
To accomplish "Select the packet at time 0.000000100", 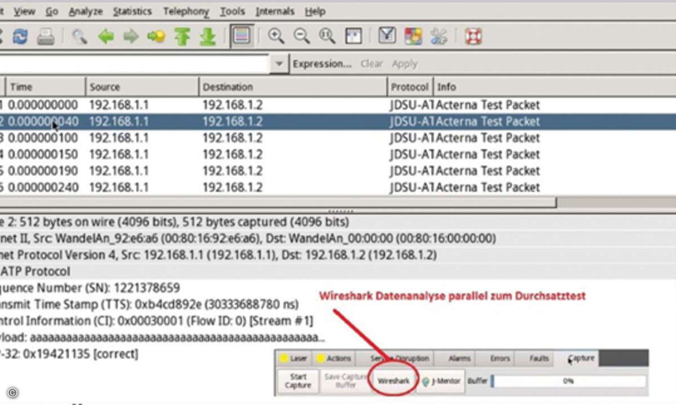I will [x=338, y=138].
